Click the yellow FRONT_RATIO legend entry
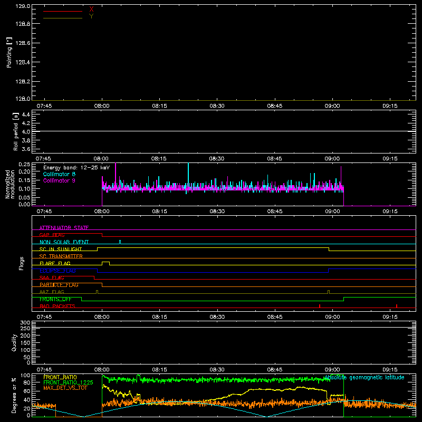 pyautogui.click(x=60, y=377)
